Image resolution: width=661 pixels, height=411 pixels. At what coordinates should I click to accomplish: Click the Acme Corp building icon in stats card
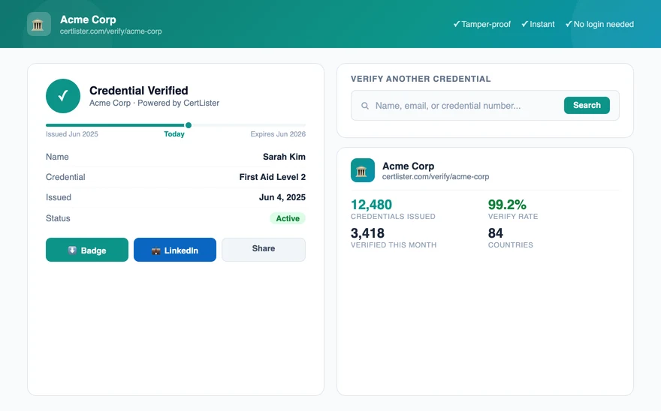click(363, 170)
